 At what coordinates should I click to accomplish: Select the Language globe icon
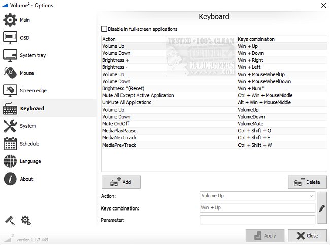tap(10, 161)
